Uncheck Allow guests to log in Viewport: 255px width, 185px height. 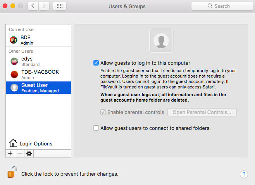(x=96, y=63)
